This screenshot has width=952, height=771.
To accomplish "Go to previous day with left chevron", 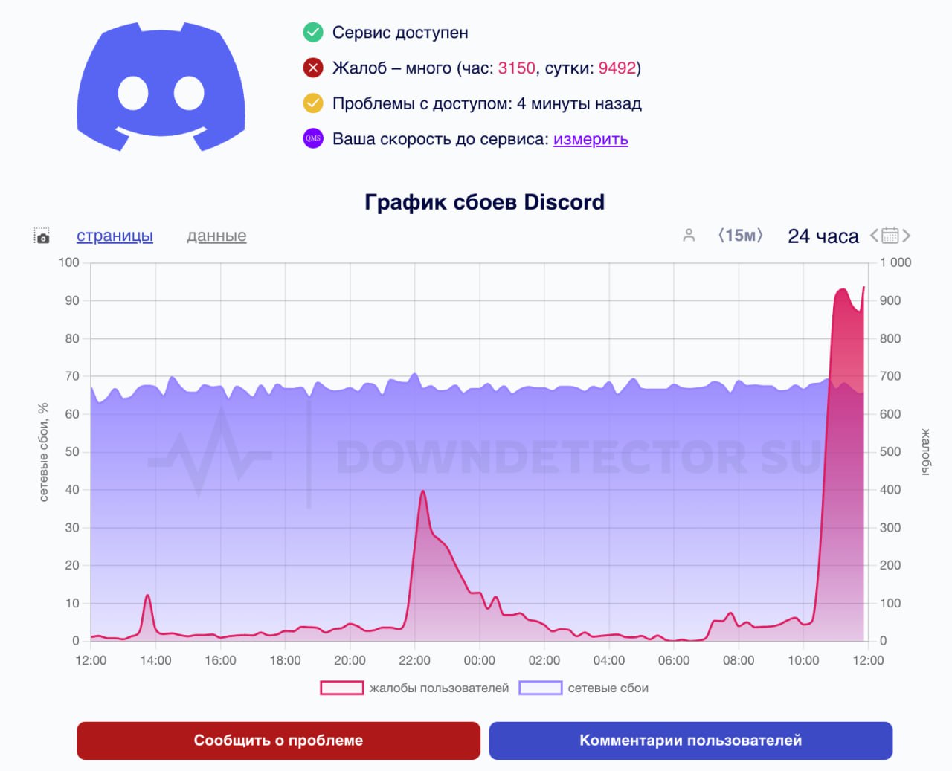I will point(874,236).
